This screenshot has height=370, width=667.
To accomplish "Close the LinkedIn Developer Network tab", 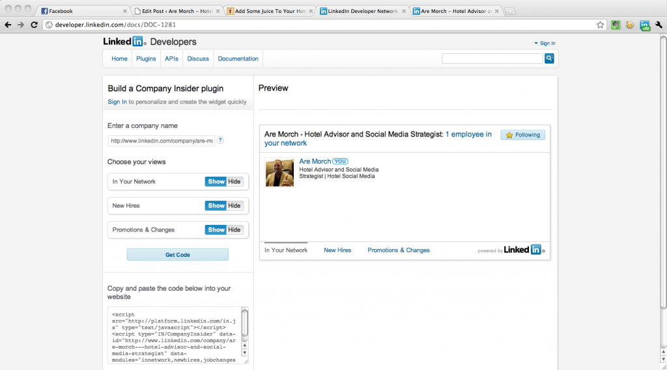I will pyautogui.click(x=404, y=11).
